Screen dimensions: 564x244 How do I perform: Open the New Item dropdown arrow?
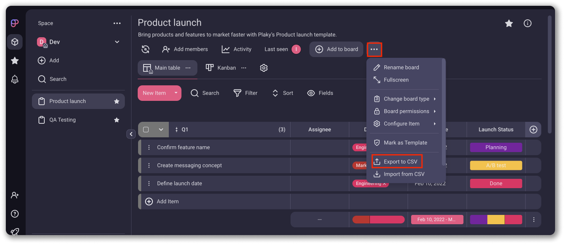tap(176, 93)
